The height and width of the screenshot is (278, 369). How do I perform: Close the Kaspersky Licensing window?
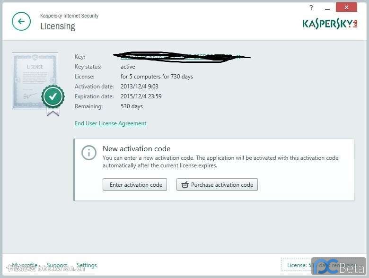[x=346, y=7]
